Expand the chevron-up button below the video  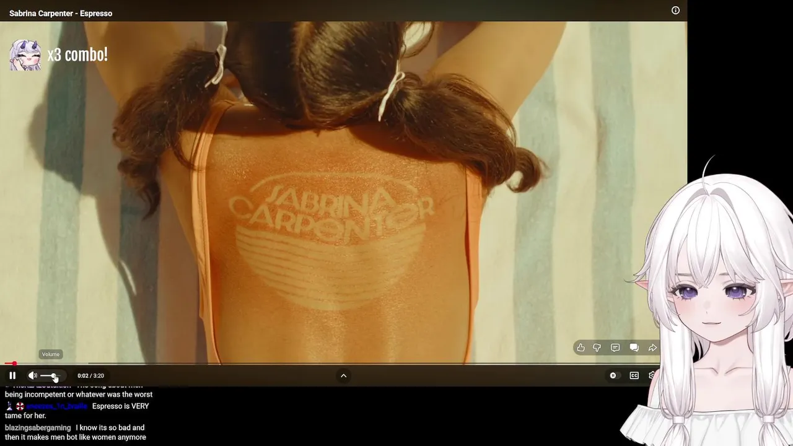point(343,375)
